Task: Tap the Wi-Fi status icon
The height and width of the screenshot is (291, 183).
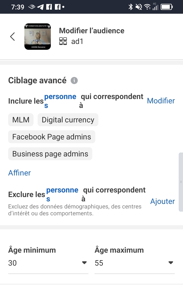Action: [147, 7]
